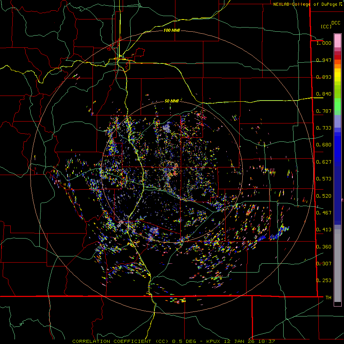
Task: Click the "CORRELATION COEFFICIENT" caption text
Action: point(112,341)
